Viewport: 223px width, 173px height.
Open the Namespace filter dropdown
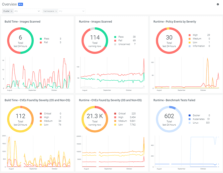coord(64,11)
